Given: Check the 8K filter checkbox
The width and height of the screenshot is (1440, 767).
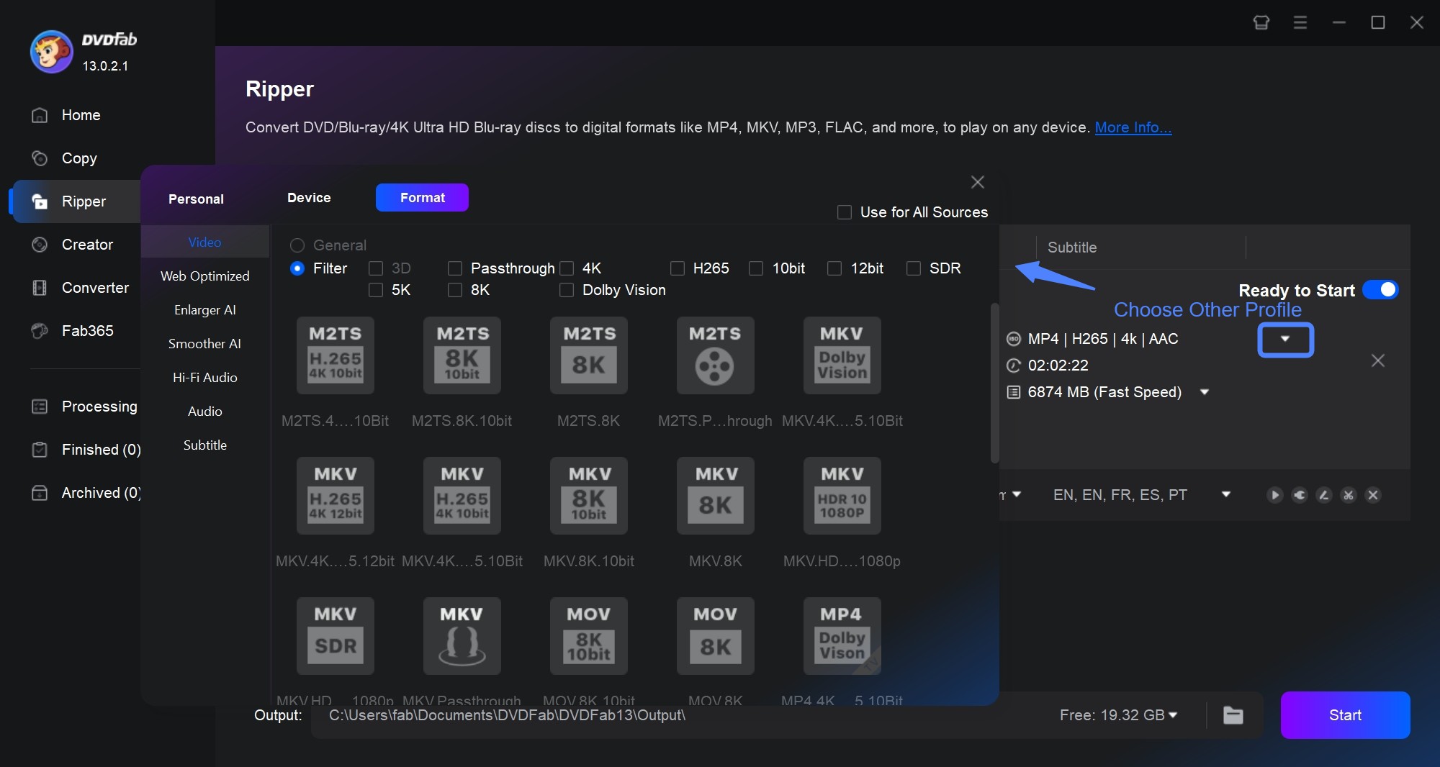Looking at the screenshot, I should click(x=454, y=290).
